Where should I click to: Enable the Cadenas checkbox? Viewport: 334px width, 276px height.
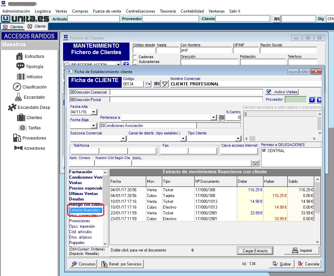pyautogui.click(x=135, y=57)
